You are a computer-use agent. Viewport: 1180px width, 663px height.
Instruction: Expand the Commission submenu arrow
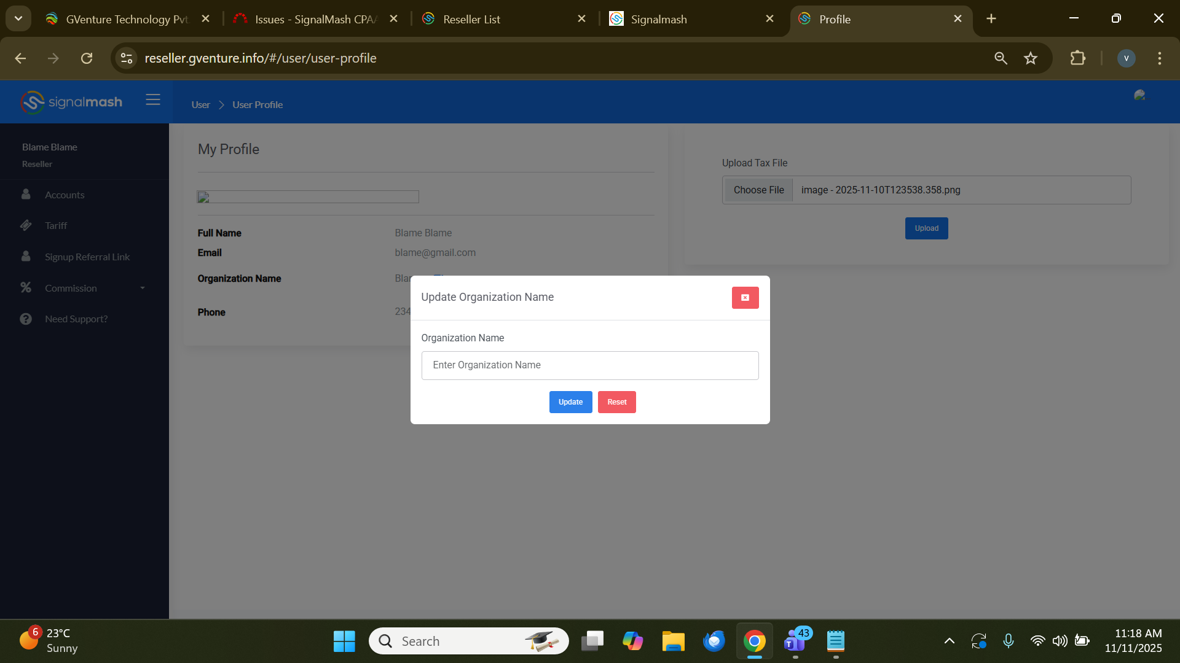pyautogui.click(x=143, y=288)
